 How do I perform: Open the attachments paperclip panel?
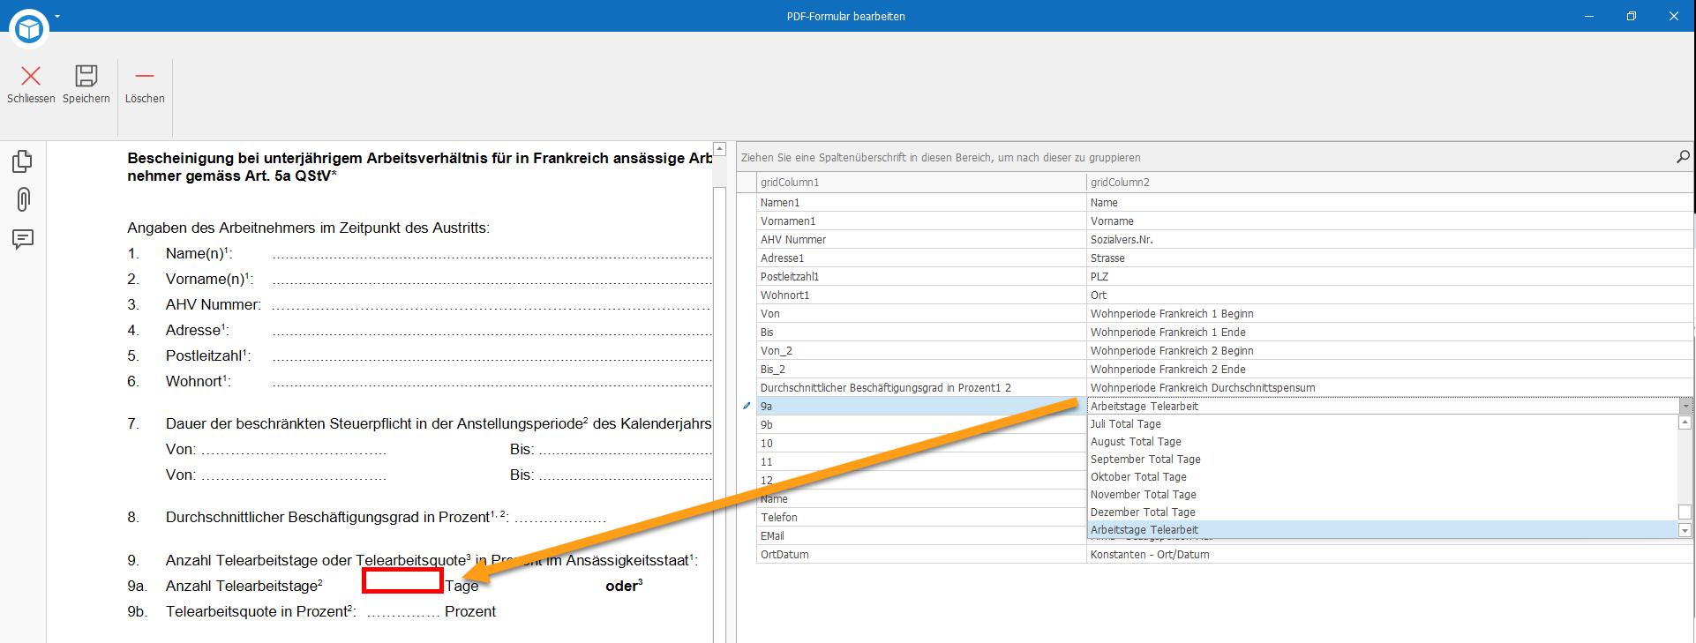pyautogui.click(x=23, y=199)
